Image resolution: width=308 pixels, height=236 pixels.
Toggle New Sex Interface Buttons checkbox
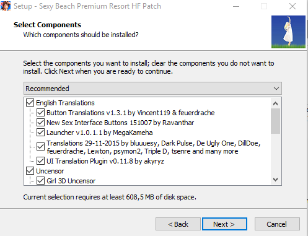click(x=40, y=123)
